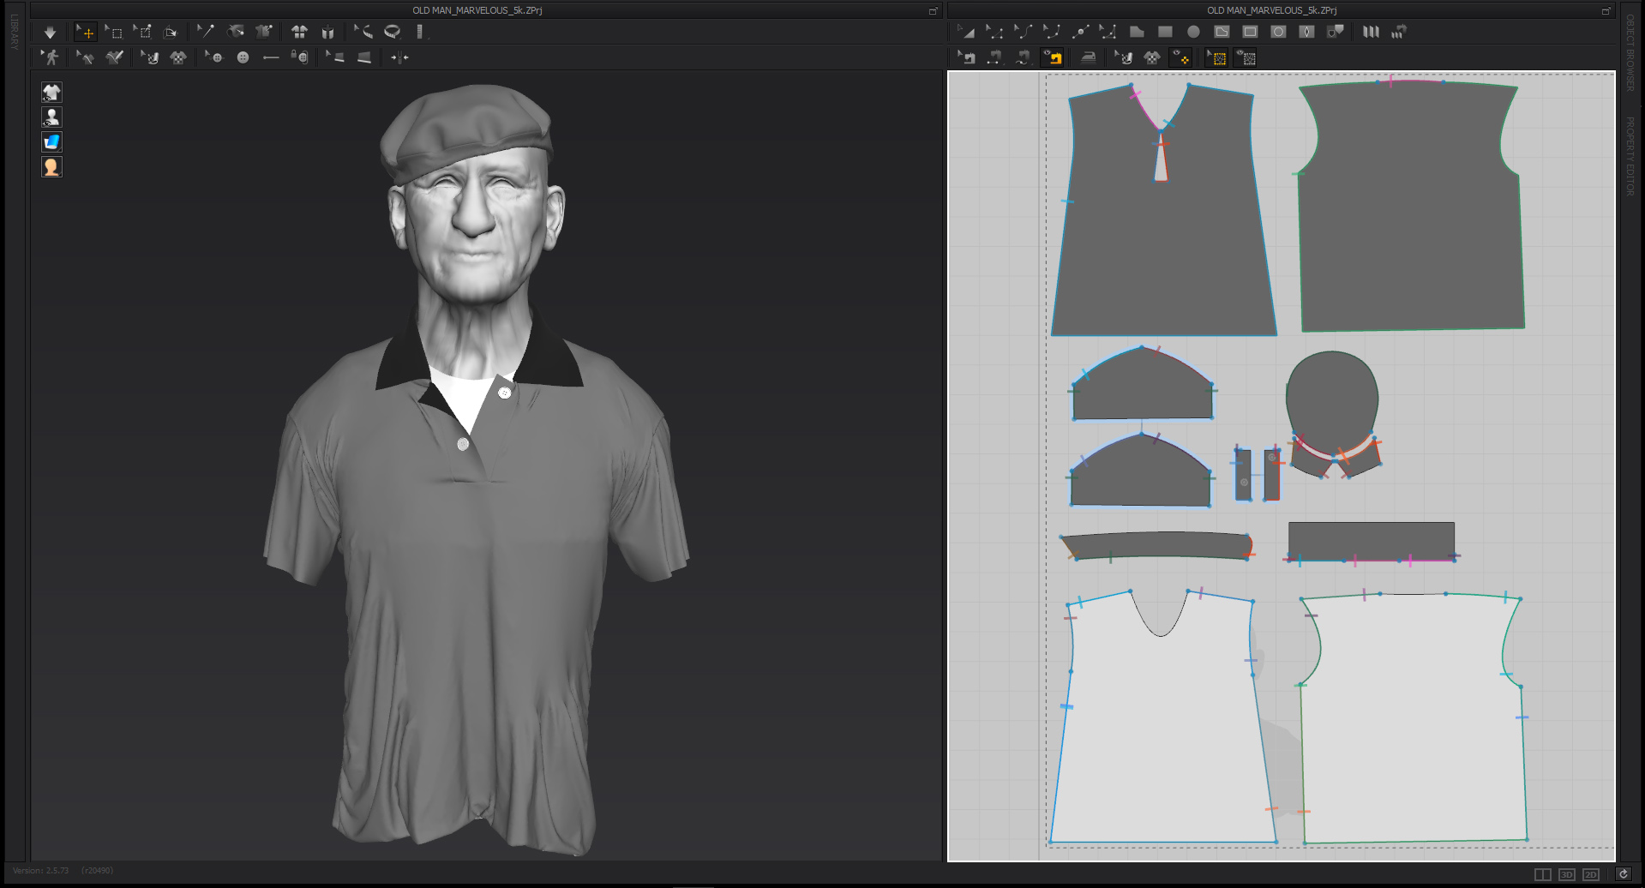Select the Edit Topstitch tool in 3D toolbar
Viewport: 1645px width, 888px height.
(x=334, y=57)
